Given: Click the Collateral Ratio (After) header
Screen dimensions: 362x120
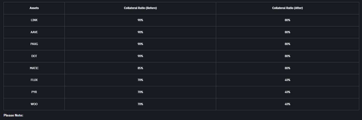Looking at the screenshot, I should (x=287, y=8).
